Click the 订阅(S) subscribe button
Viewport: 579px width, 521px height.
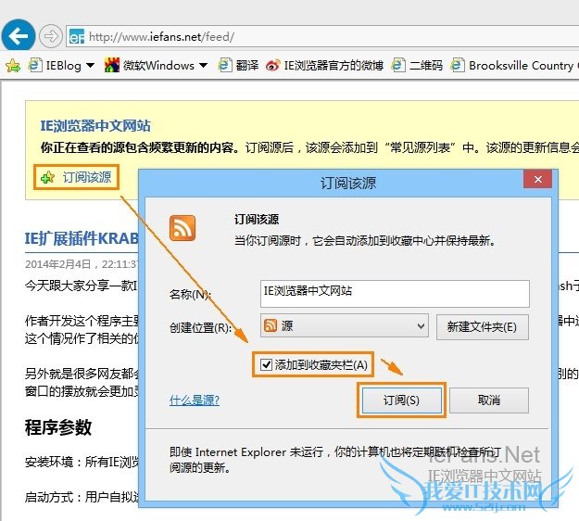click(x=402, y=400)
